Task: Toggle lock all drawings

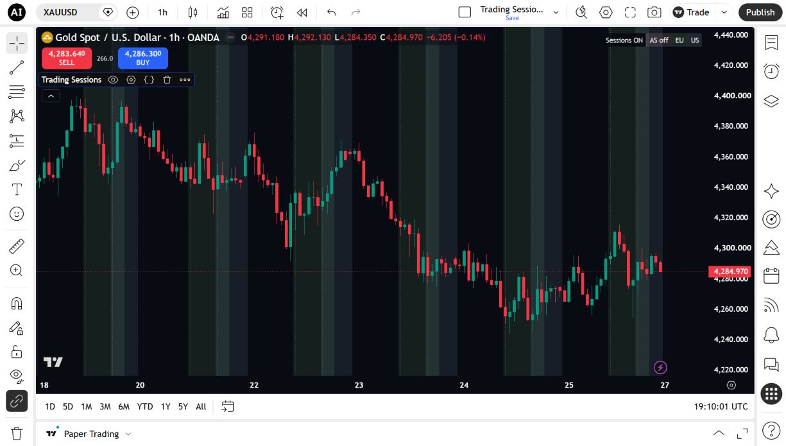Action: pos(17,352)
